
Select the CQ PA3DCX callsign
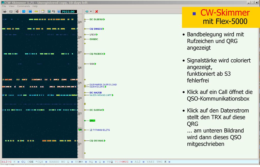(x=96, y=54)
